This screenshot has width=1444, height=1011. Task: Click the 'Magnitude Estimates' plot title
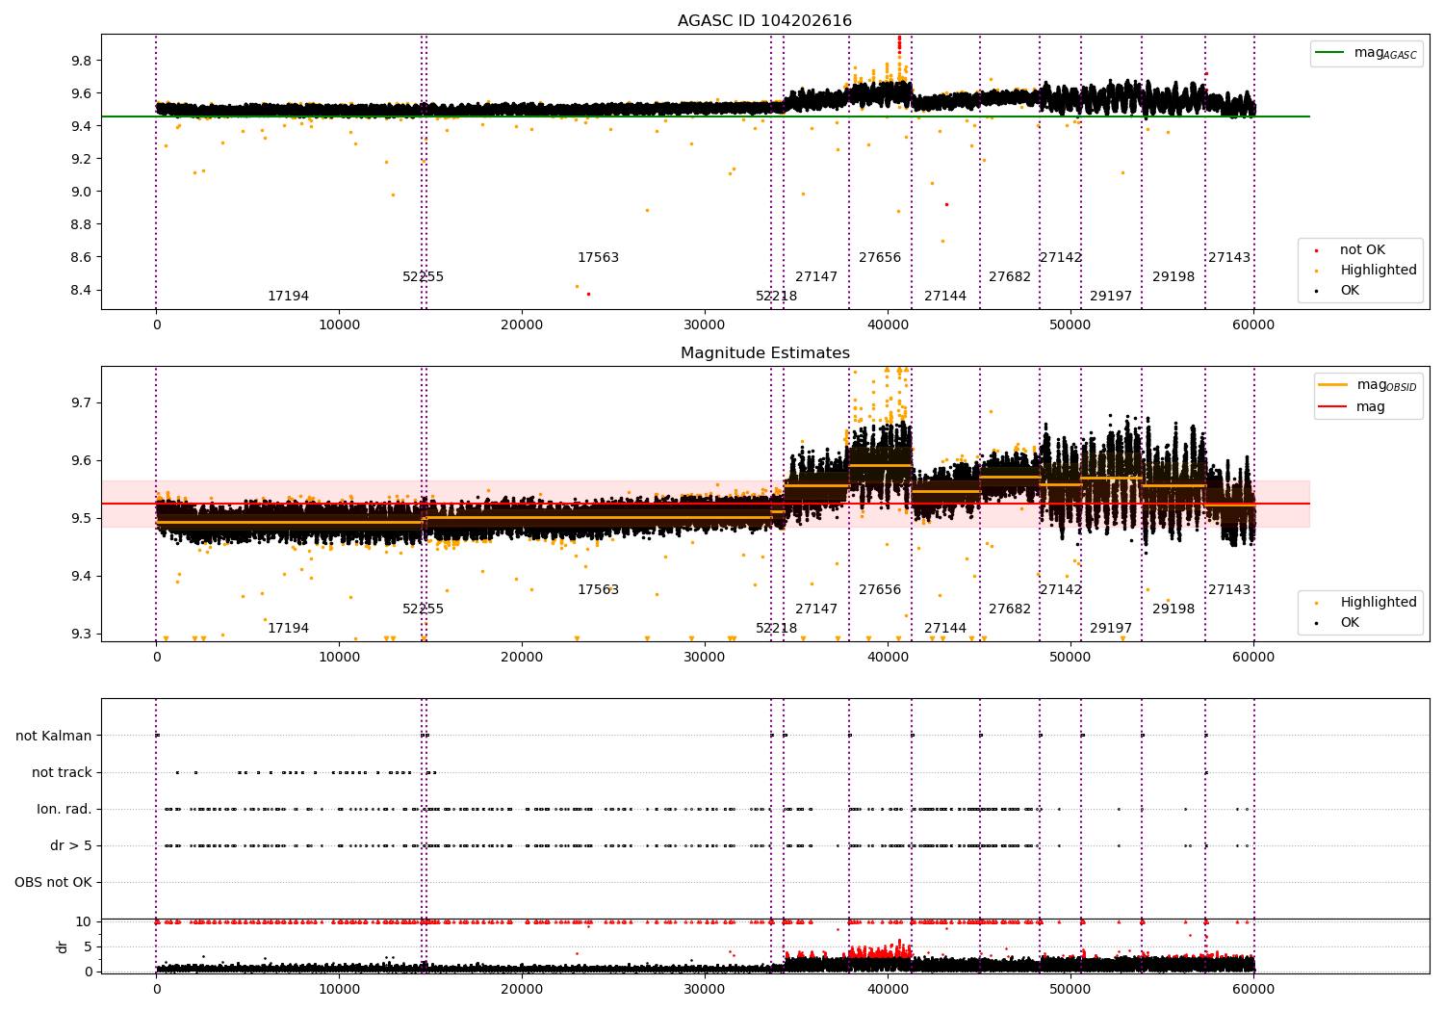point(764,353)
